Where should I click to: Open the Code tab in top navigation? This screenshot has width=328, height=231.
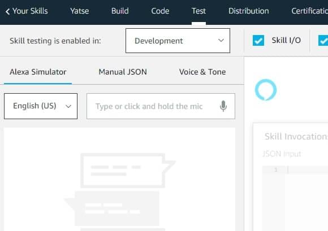point(160,11)
